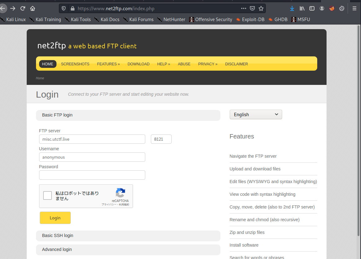Open the DISCLAIMER menu item
This screenshot has height=259, width=361.
pyautogui.click(x=237, y=64)
